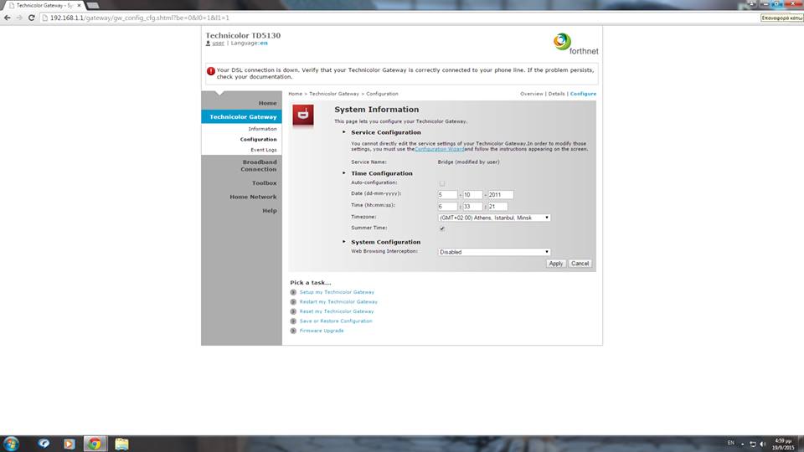Click Save or Restore Configuration link

(336, 321)
